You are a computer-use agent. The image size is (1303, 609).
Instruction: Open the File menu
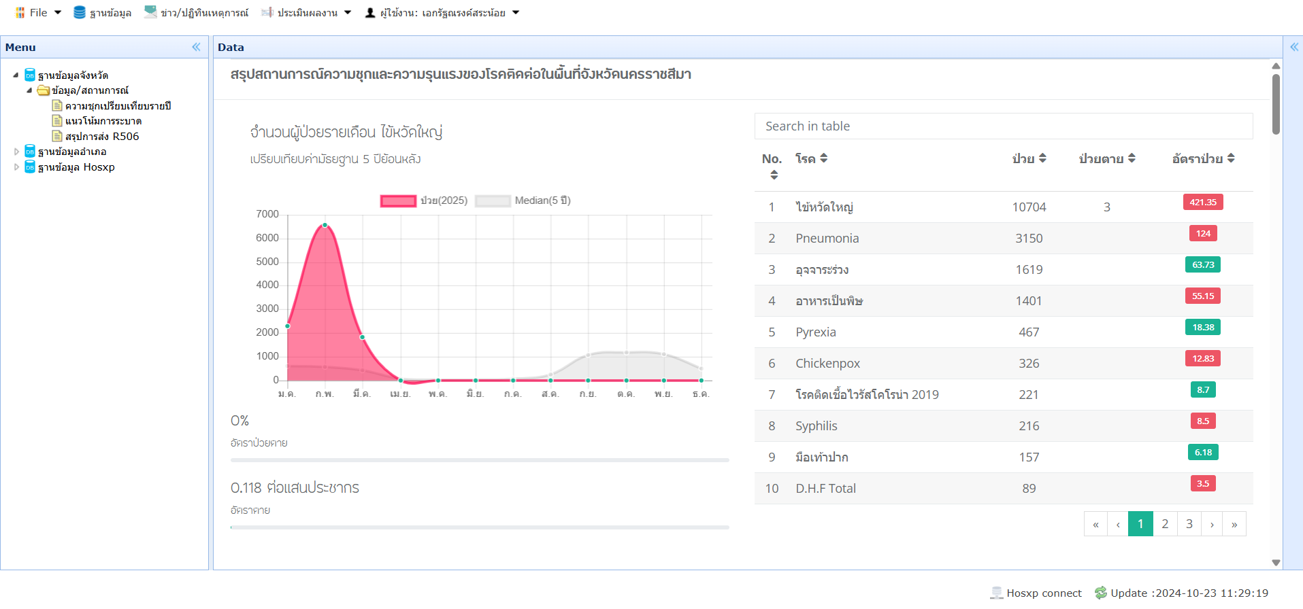pyautogui.click(x=38, y=12)
